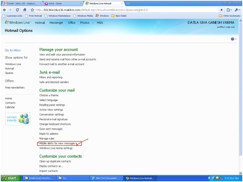Open the Free Hotmail bookmark
The image size is (243, 182).
tap(34, 16)
